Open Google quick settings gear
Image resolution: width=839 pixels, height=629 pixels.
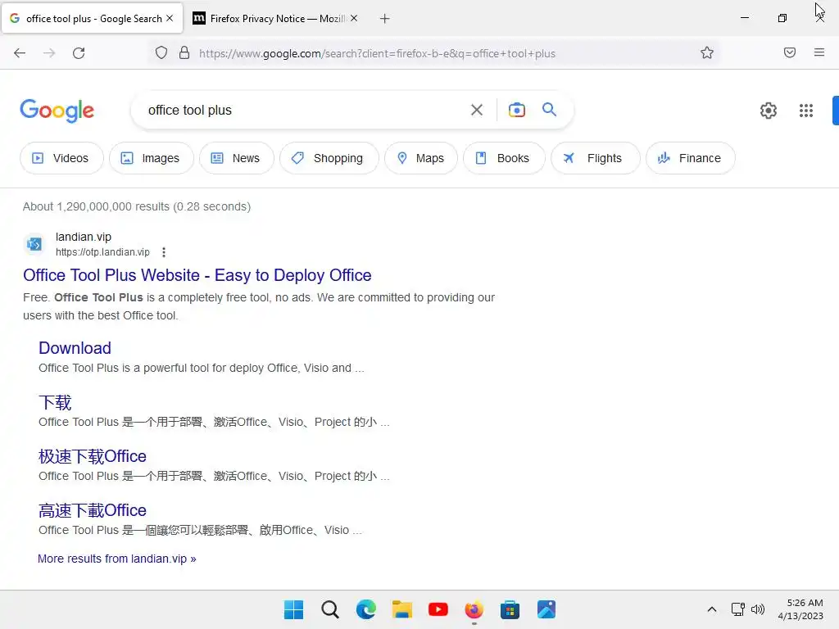coord(769,111)
